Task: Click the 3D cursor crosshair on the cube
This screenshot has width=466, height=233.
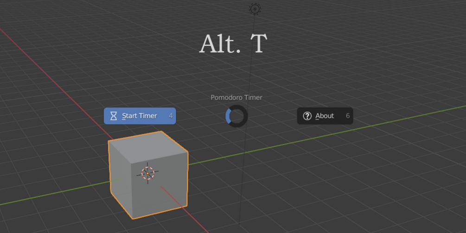Action: tap(147, 173)
